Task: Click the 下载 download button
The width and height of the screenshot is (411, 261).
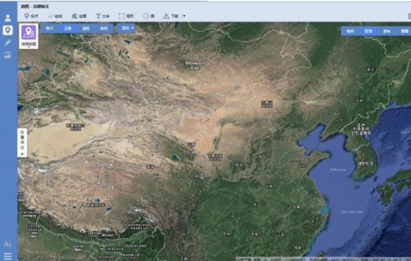Action: (x=170, y=16)
